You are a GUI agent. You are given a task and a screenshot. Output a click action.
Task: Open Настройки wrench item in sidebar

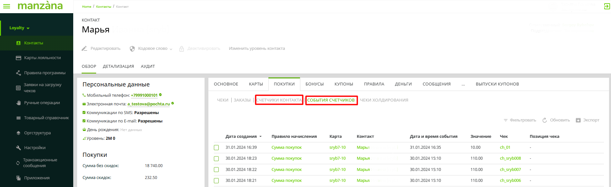(x=35, y=148)
